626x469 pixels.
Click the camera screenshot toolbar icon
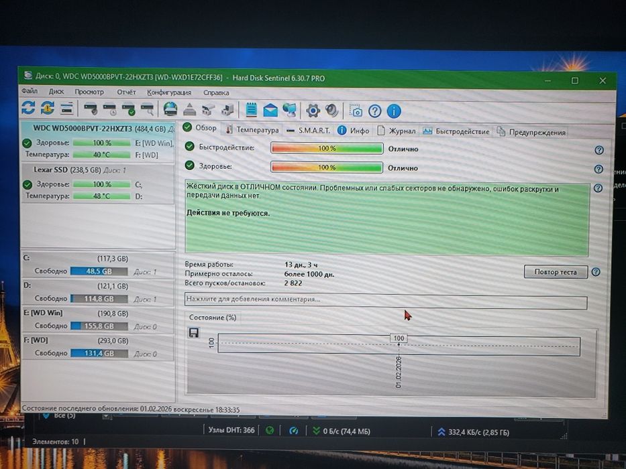click(356, 111)
